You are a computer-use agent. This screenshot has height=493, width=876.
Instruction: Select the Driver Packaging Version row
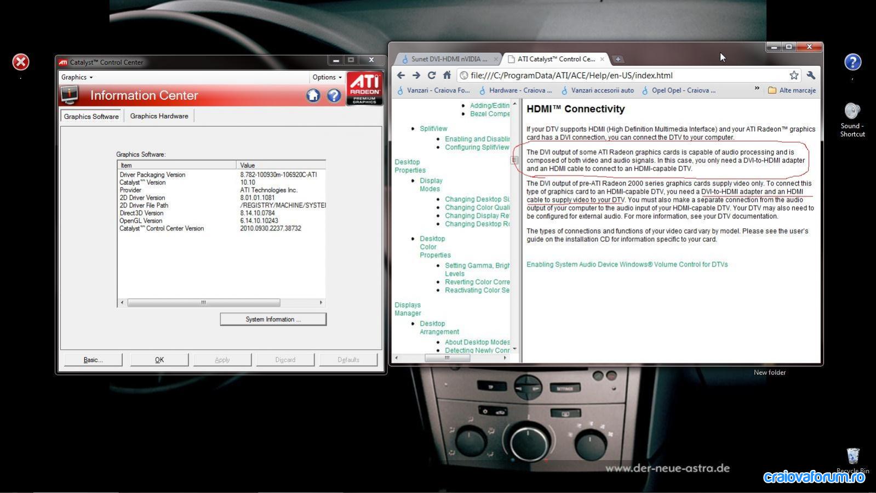222,175
